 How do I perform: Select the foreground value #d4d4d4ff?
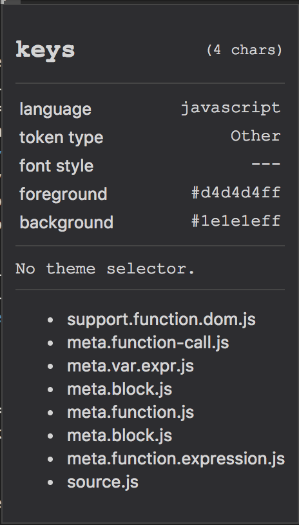(x=236, y=193)
